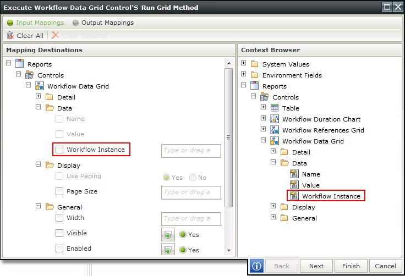The height and width of the screenshot is (276, 405).
Task: Collapse the Data folder in Mapping Destinations
Action: coord(38,107)
